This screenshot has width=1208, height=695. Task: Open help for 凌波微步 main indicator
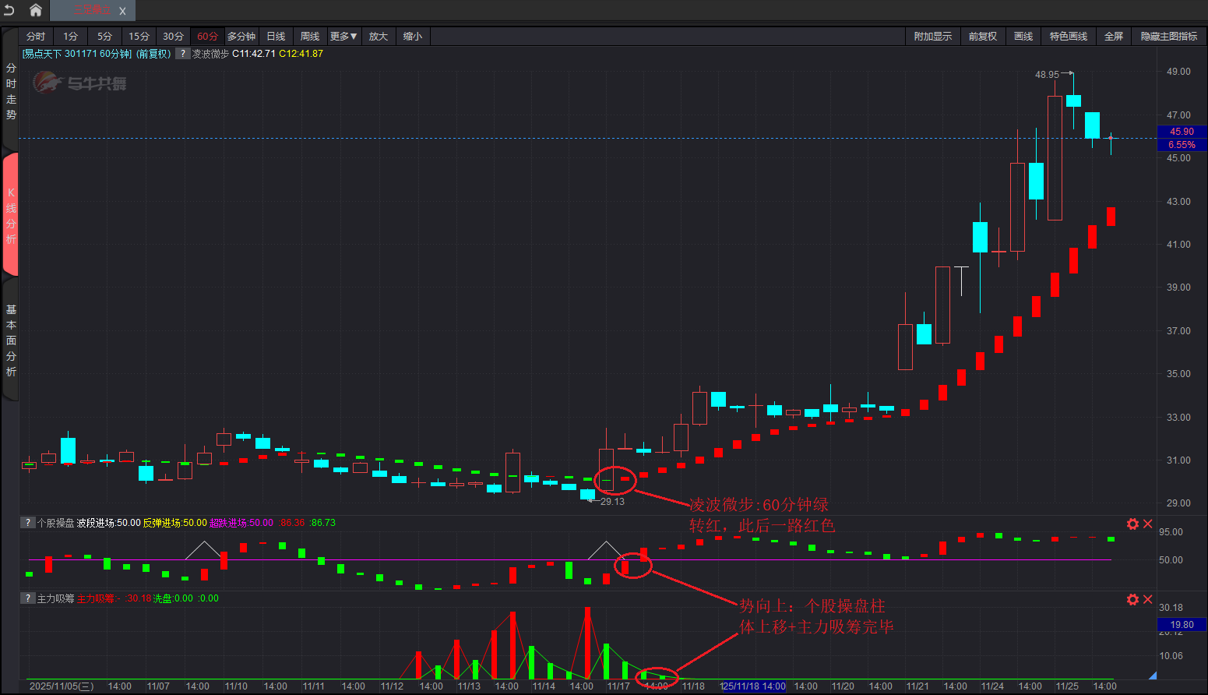(x=182, y=54)
